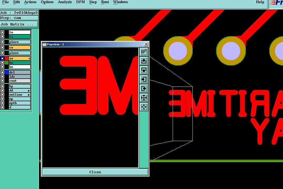Select the layer named cs

click(20, 47)
